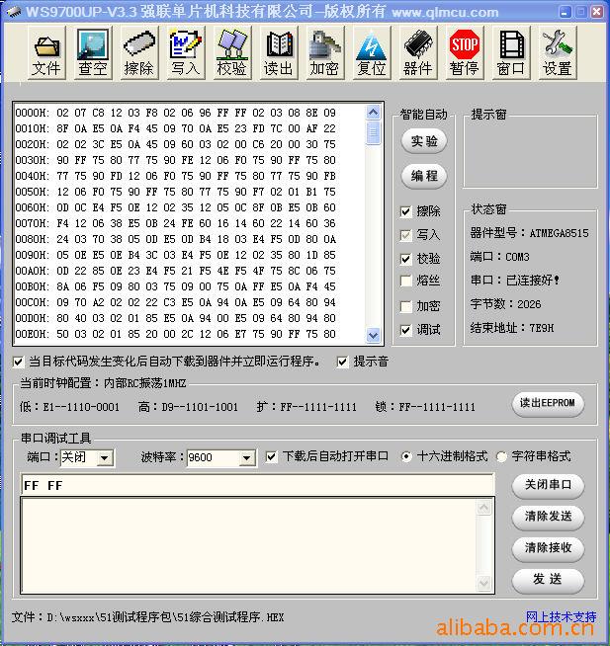Uncheck the 校验 verify checkbox
Image resolution: width=610 pixels, height=646 pixels.
click(x=405, y=259)
